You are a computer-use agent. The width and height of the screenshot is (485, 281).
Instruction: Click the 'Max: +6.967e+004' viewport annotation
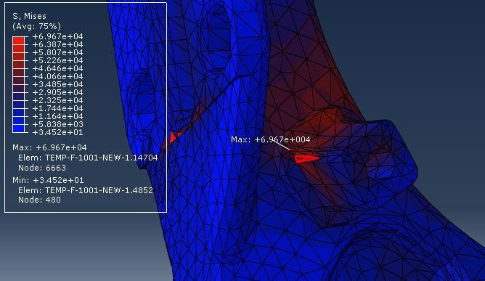tap(271, 139)
